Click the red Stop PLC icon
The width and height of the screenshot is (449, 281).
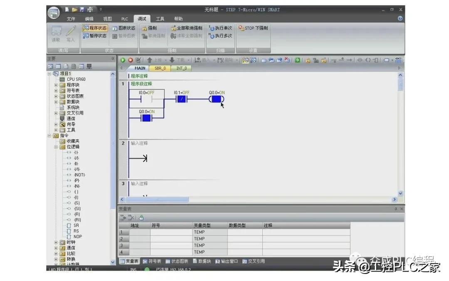tap(130, 60)
